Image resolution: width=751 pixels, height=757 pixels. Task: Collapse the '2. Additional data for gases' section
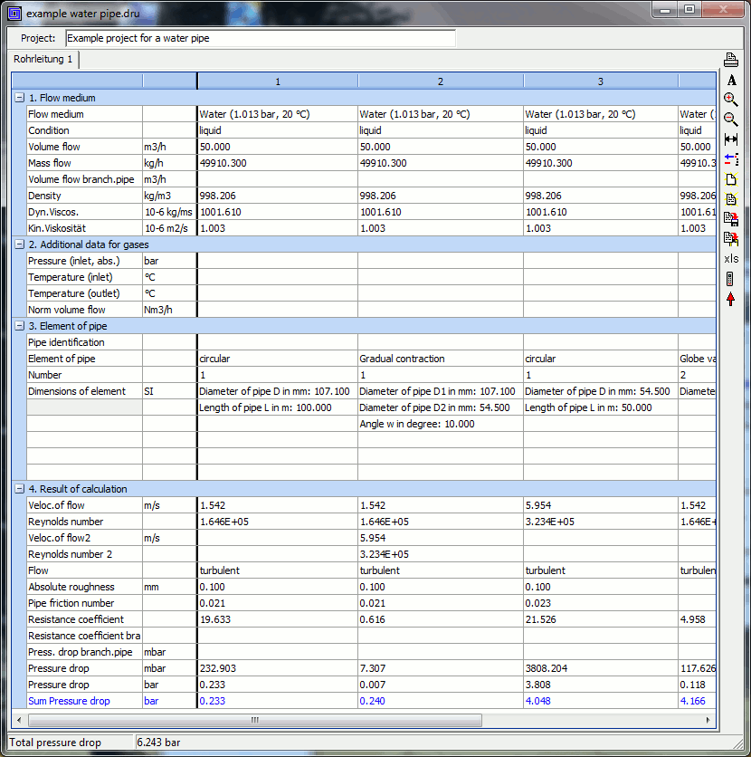click(19, 244)
